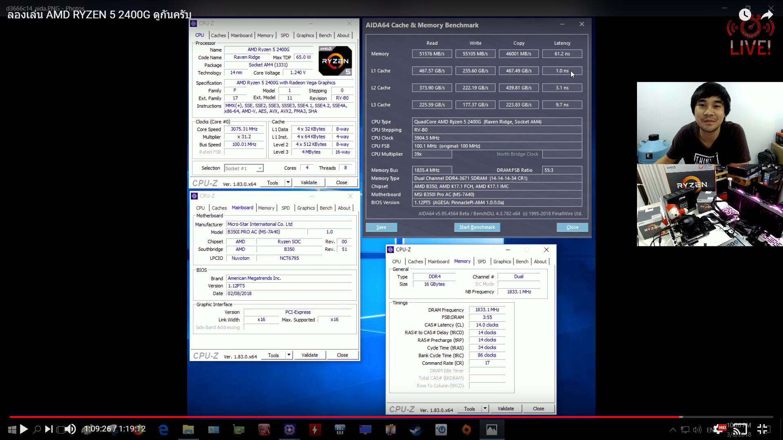
Task: Select CPU tab in Mainboard CPU-Z window
Action: [x=200, y=208]
